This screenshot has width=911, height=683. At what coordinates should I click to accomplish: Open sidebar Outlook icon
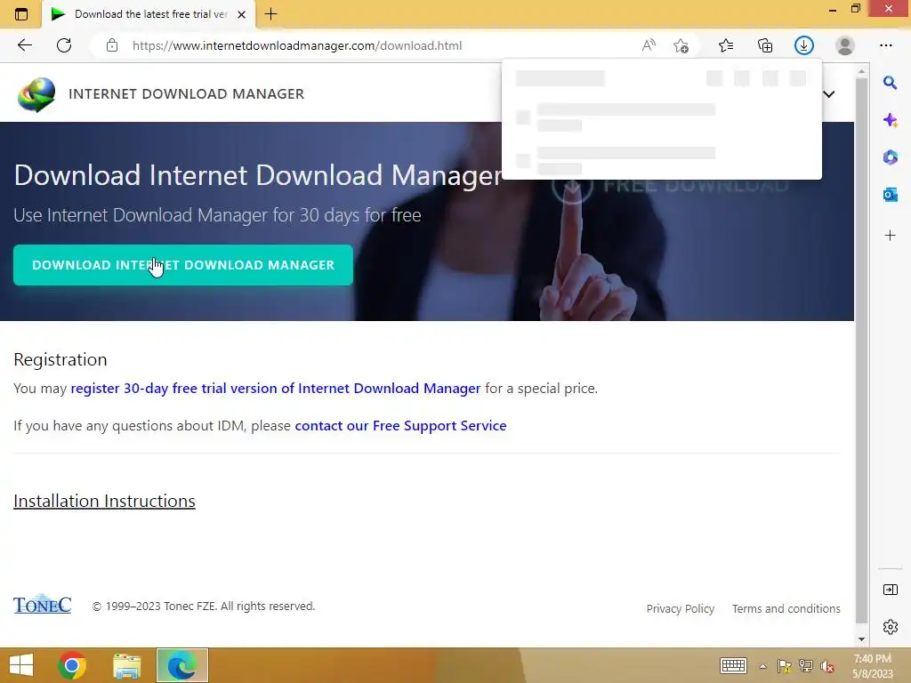pyautogui.click(x=890, y=195)
